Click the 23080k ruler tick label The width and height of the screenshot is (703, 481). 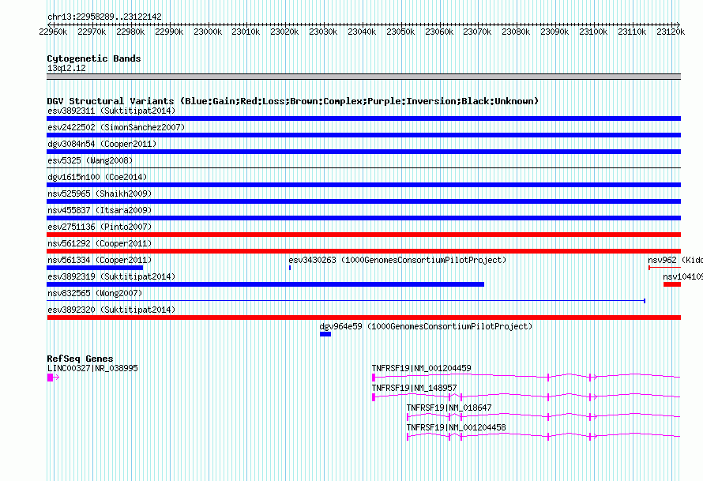coord(516,32)
